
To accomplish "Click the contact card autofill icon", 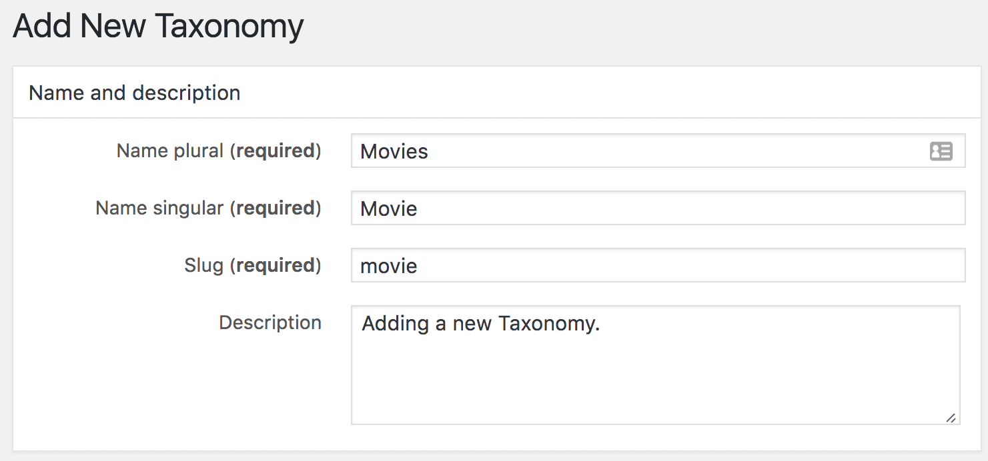I will [x=941, y=151].
